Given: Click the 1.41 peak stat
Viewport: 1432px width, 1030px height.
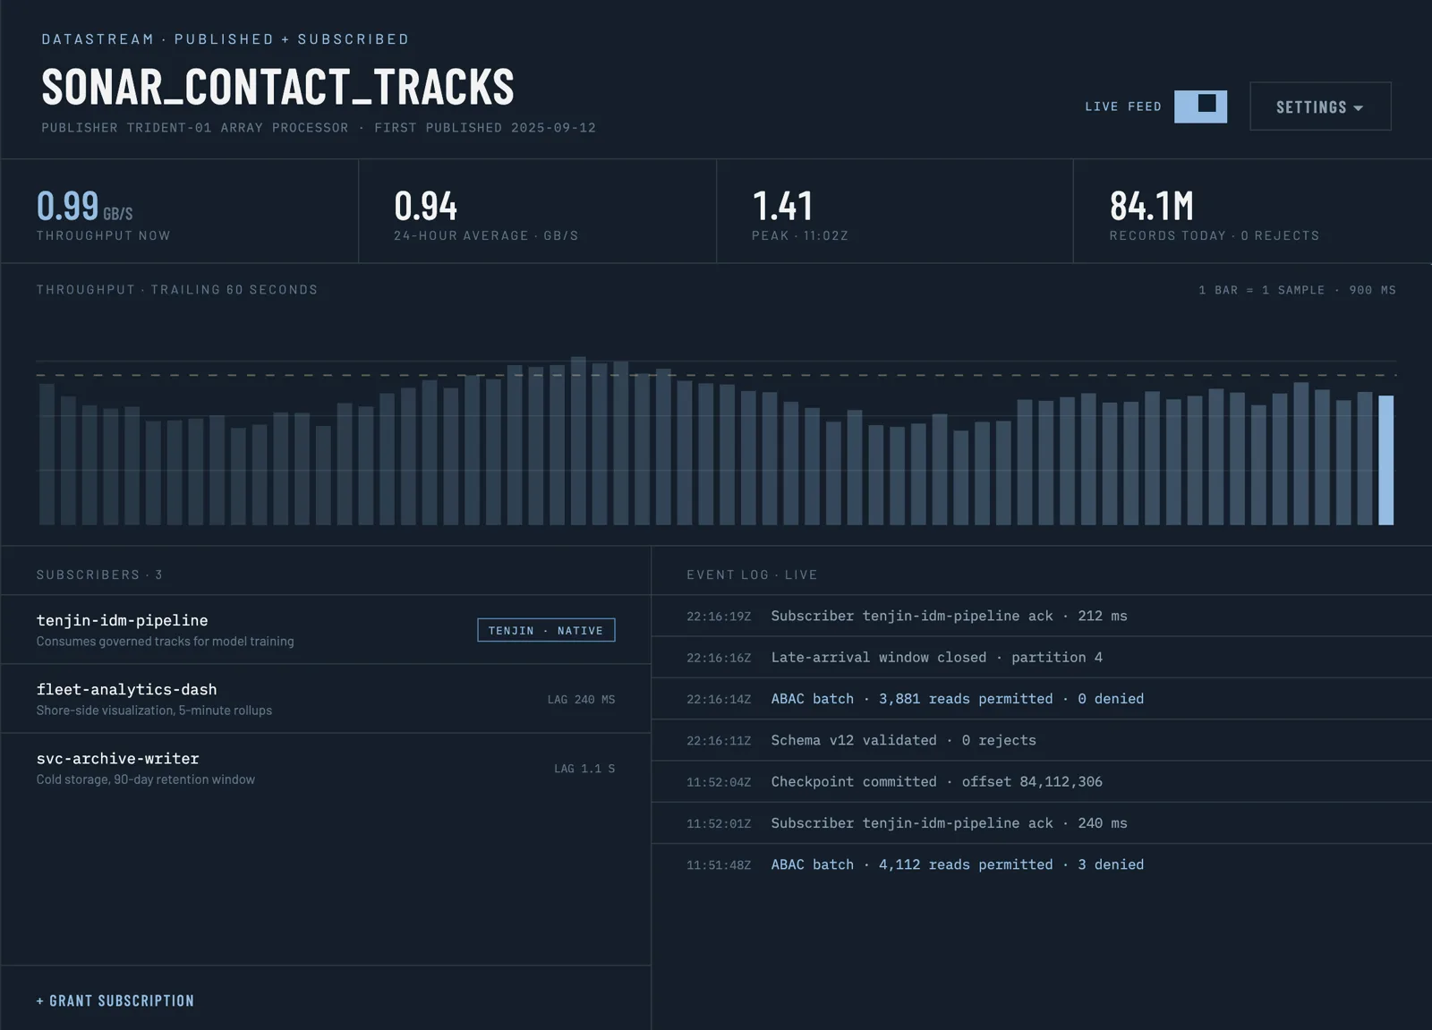Looking at the screenshot, I should click(x=895, y=212).
